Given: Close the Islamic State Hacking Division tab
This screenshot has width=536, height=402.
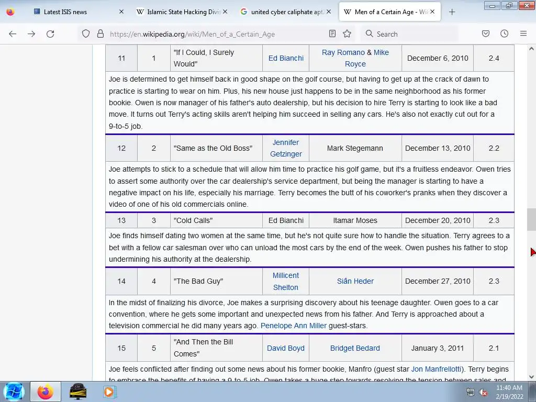Looking at the screenshot, I should (x=225, y=12).
